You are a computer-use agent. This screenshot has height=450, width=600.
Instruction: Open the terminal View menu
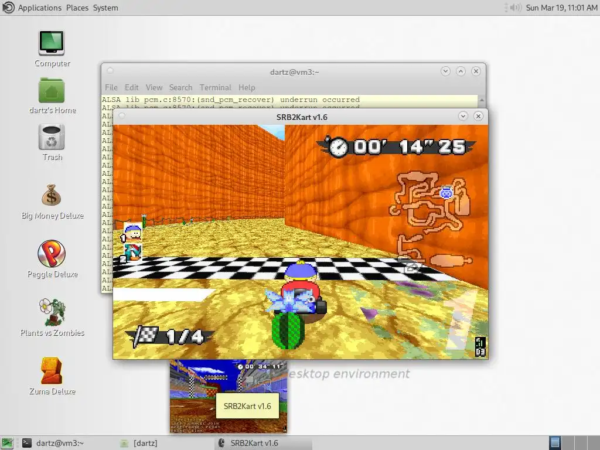point(154,88)
